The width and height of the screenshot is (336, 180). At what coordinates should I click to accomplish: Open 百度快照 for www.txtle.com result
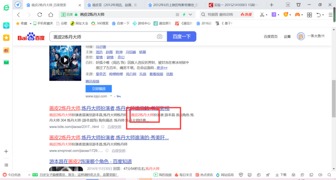pos(114,127)
